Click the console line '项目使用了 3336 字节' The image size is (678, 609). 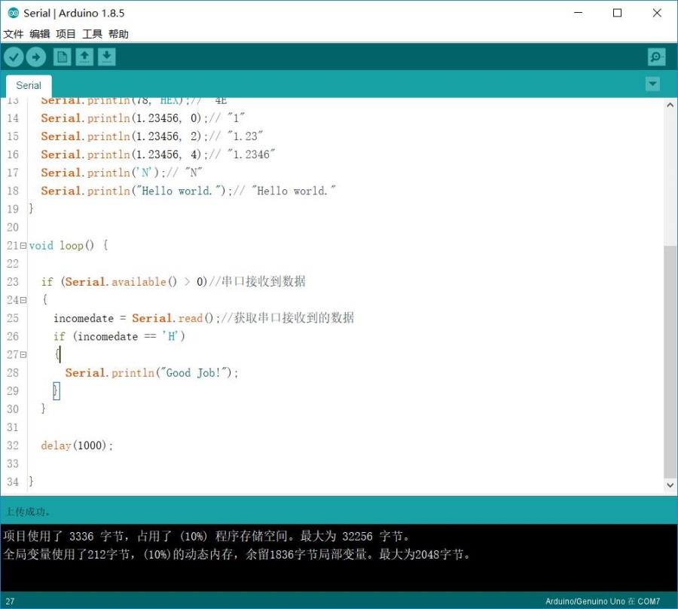(x=206, y=537)
